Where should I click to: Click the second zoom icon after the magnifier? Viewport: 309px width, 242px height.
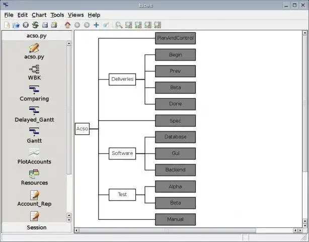click(138, 25)
